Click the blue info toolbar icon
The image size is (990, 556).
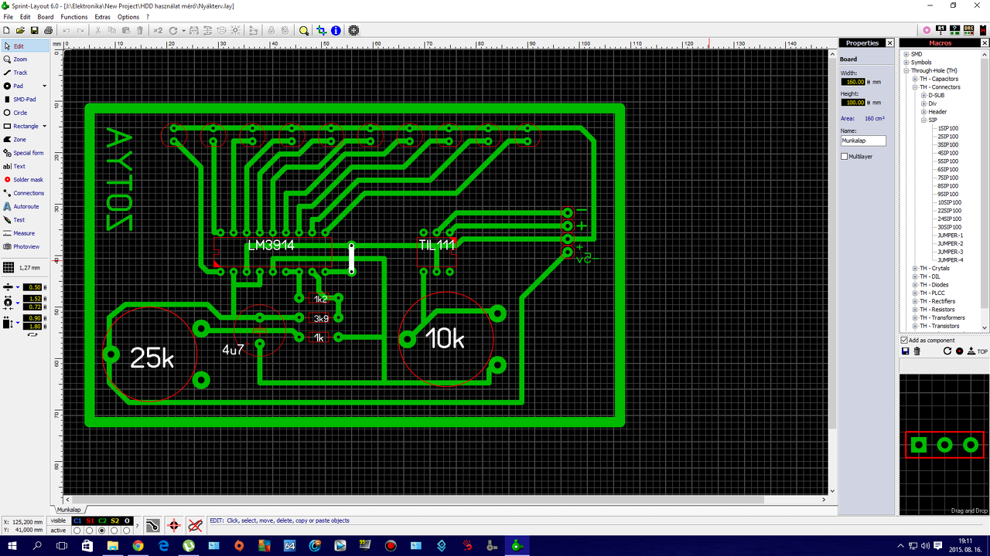click(x=336, y=30)
